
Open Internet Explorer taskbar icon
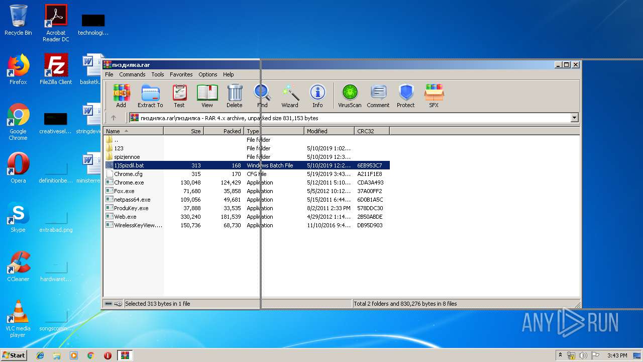pyautogui.click(x=40, y=355)
